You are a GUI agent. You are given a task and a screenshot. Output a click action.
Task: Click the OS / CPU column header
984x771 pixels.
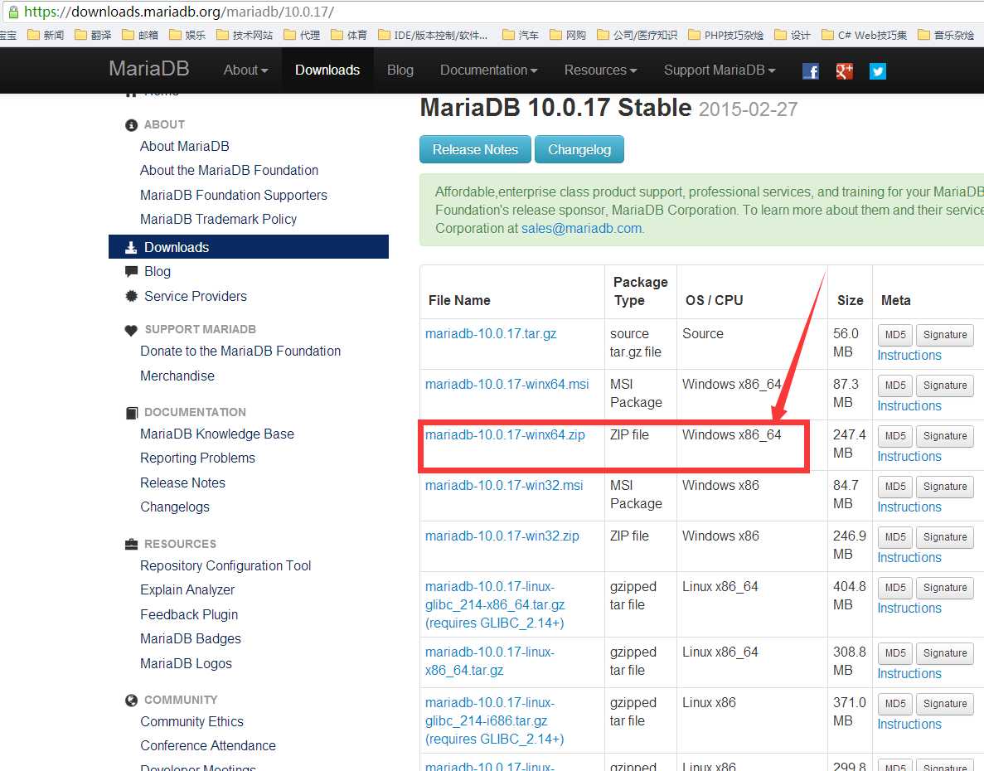click(714, 300)
